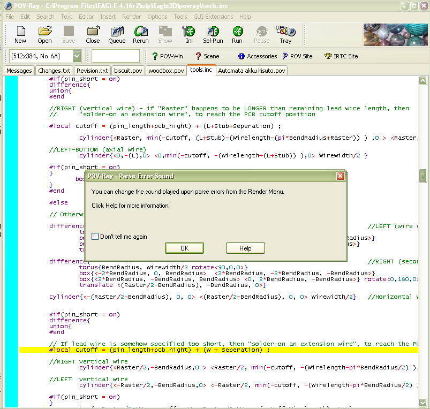Open the Help menu
Image resolution: width=430 pixels, height=409 pixels.
[x=245, y=17]
